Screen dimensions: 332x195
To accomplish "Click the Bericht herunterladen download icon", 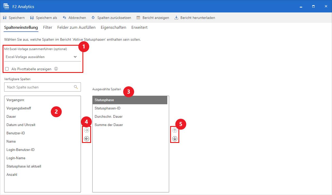I will pyautogui.click(x=176, y=18).
